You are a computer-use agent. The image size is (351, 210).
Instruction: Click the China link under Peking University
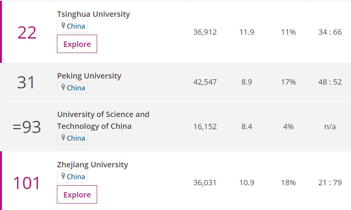click(76, 88)
